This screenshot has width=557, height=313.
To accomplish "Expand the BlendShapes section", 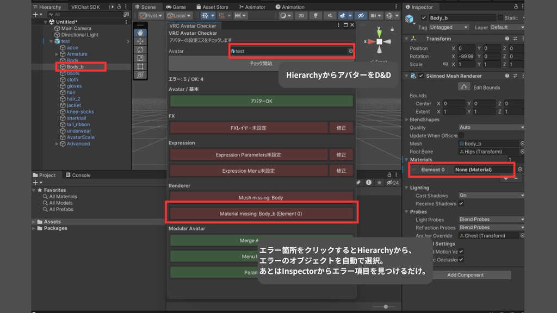I will [407, 120].
